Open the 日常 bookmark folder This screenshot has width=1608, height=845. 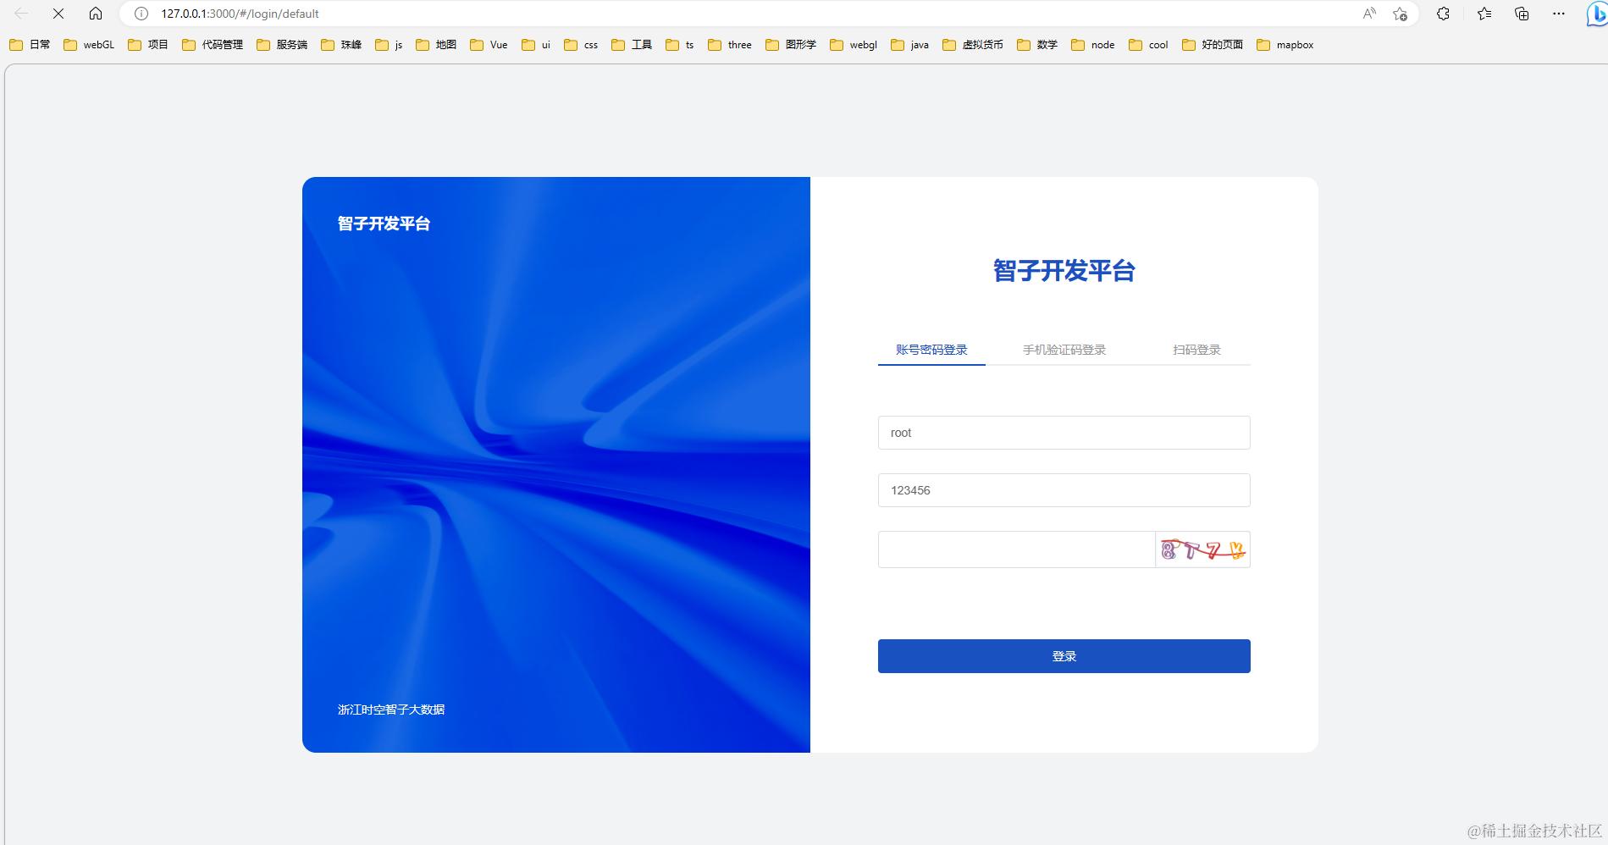[30, 45]
